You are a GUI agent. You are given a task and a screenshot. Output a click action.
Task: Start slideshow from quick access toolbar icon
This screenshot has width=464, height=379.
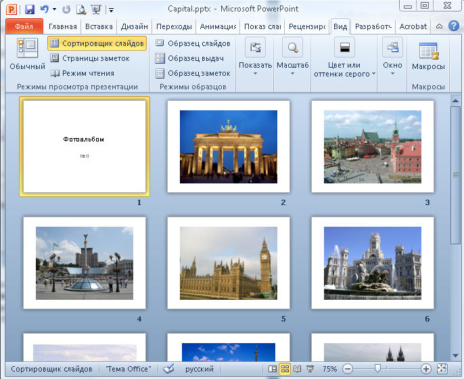pyautogui.click(x=96, y=9)
